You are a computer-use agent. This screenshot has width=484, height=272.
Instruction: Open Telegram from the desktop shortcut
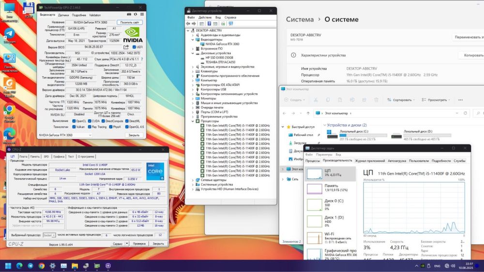[x=9, y=36]
